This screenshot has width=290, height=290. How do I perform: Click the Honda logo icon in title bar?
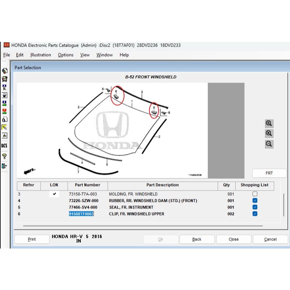[7, 45]
